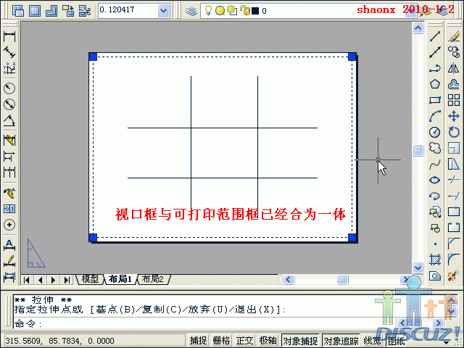Toggle 极轴 polar tracking in status bar
This screenshot has width=464, height=348.
268,341
